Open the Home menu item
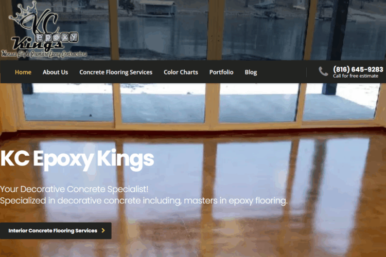Viewport: 386px width, 257px height. pos(23,72)
